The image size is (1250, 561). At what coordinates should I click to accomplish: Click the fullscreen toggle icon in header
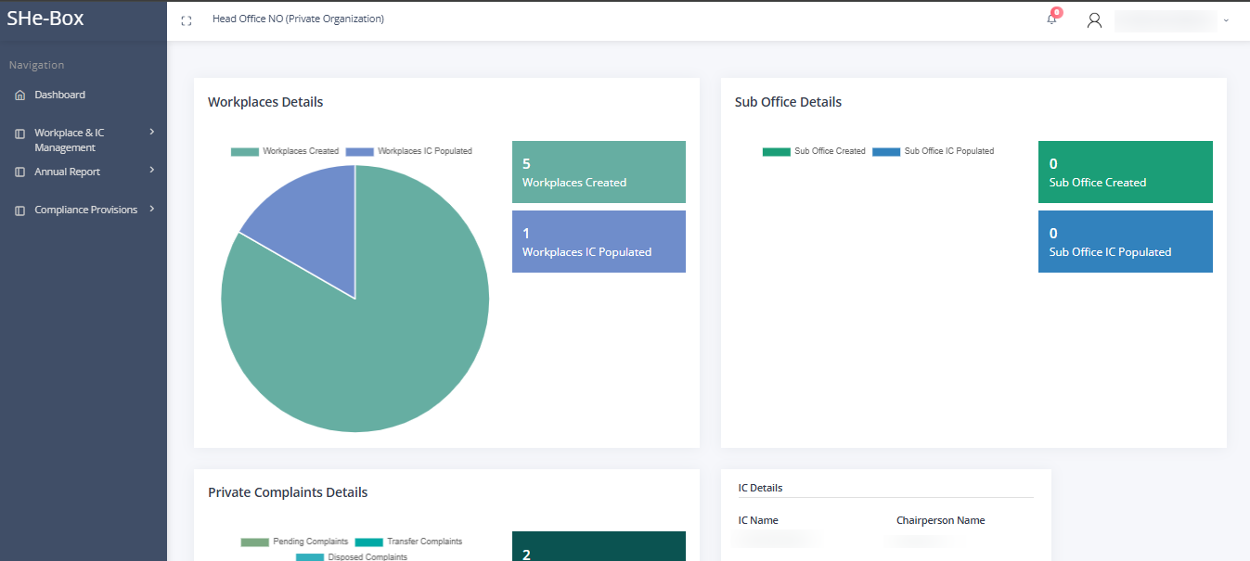tap(187, 20)
